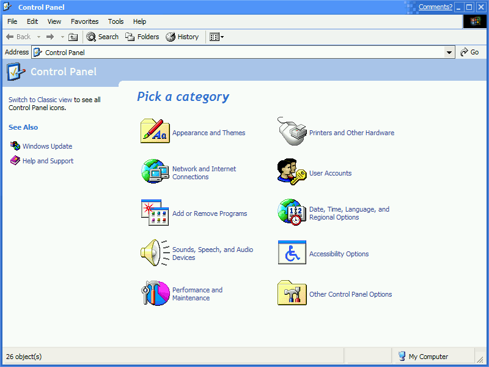Click the Windows Update icon in See Also
Image resolution: width=489 pixels, height=367 pixels.
click(x=15, y=146)
